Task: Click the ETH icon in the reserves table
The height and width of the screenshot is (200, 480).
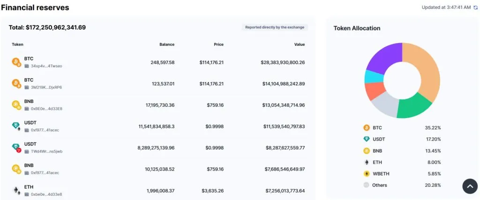Action: point(16,190)
